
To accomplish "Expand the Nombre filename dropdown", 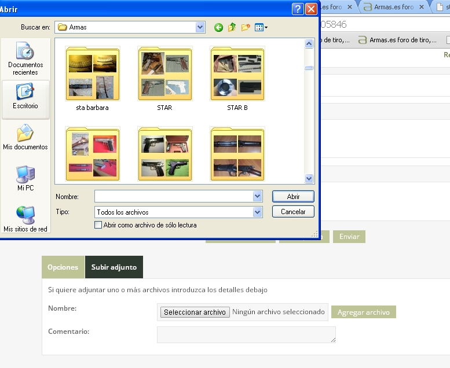I will 258,197.
